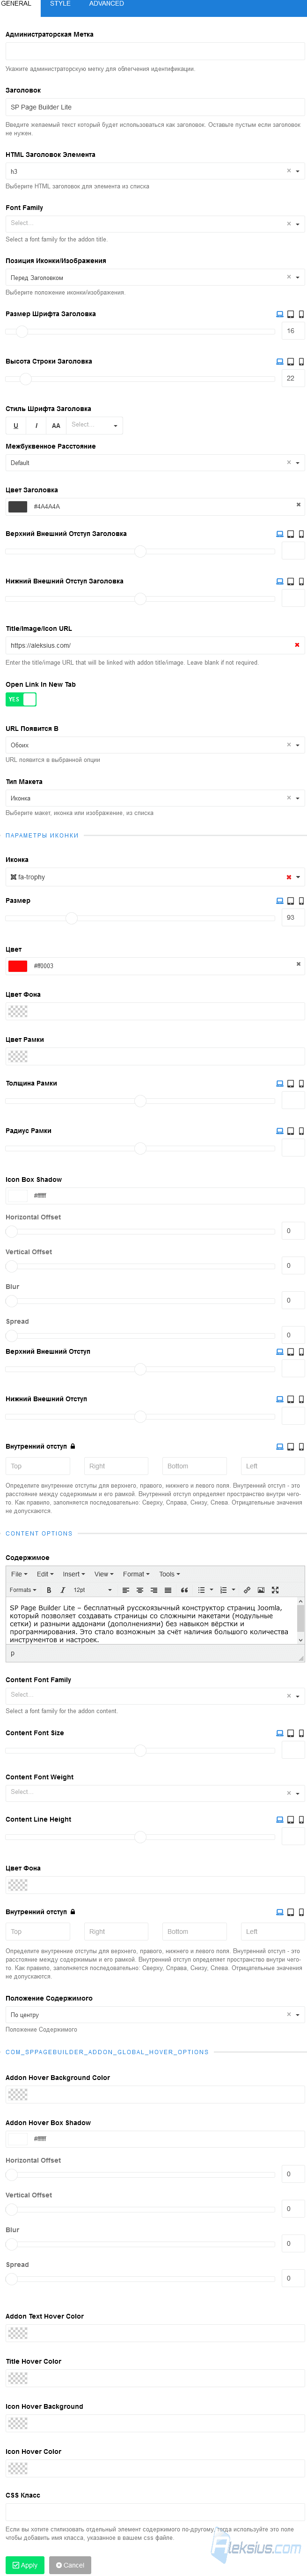Toggle fullscreen mode in the content editor
Viewport: 307px width, 2576px height.
(275, 1590)
